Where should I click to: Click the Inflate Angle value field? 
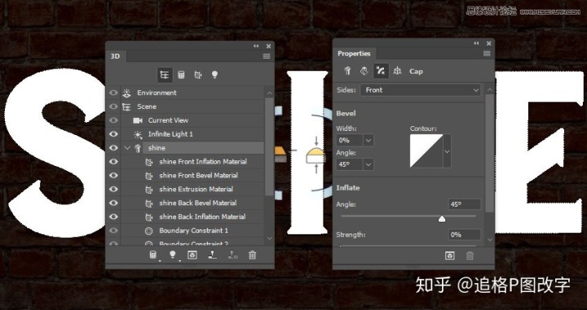pos(464,204)
